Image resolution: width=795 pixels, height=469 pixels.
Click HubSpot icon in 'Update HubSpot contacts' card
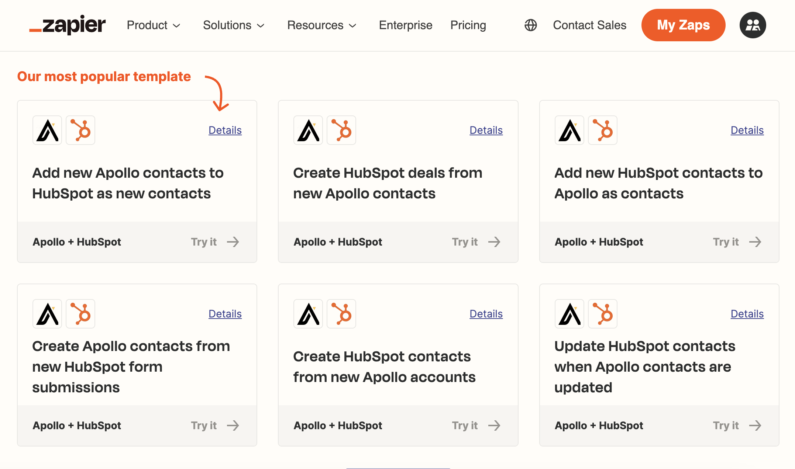603,314
